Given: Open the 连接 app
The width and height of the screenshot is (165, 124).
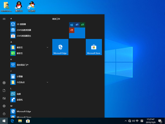Looking at the screenshot, I should click(x=29, y=94).
